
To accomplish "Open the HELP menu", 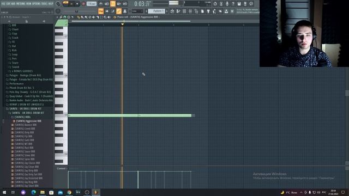I will (51, 4).
